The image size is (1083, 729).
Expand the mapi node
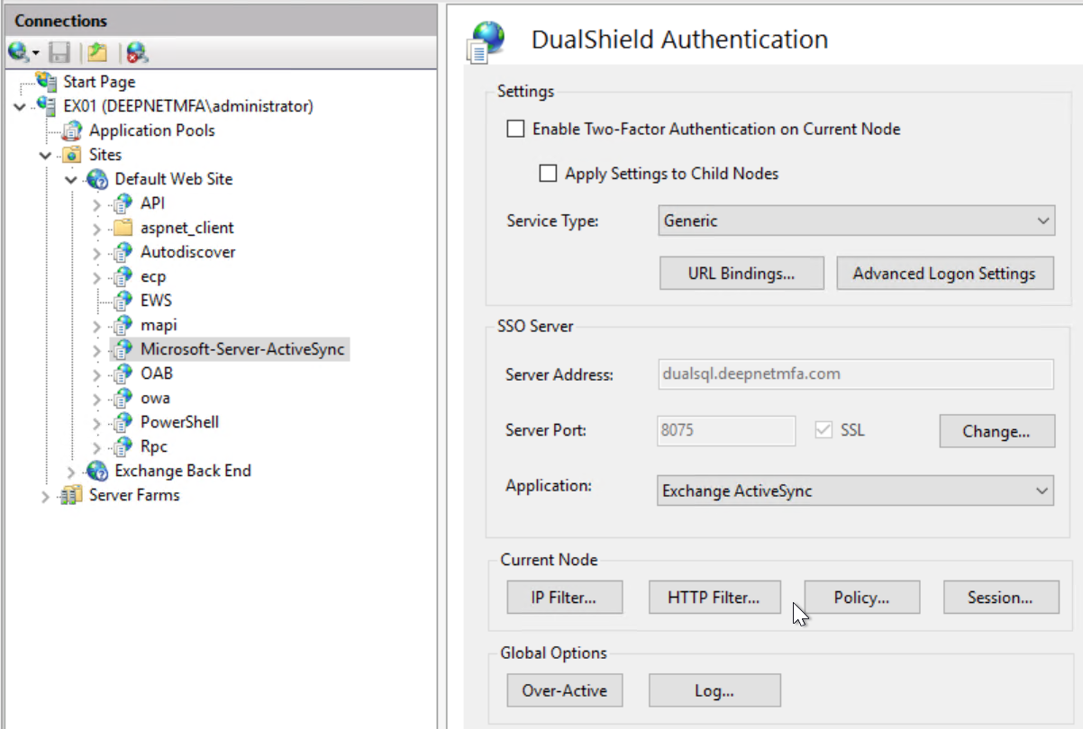pyautogui.click(x=97, y=326)
